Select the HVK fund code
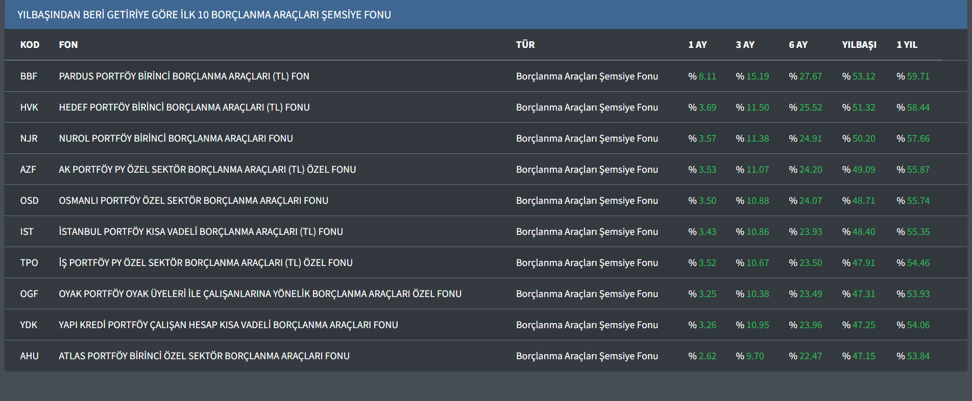The image size is (972, 401). 29,108
